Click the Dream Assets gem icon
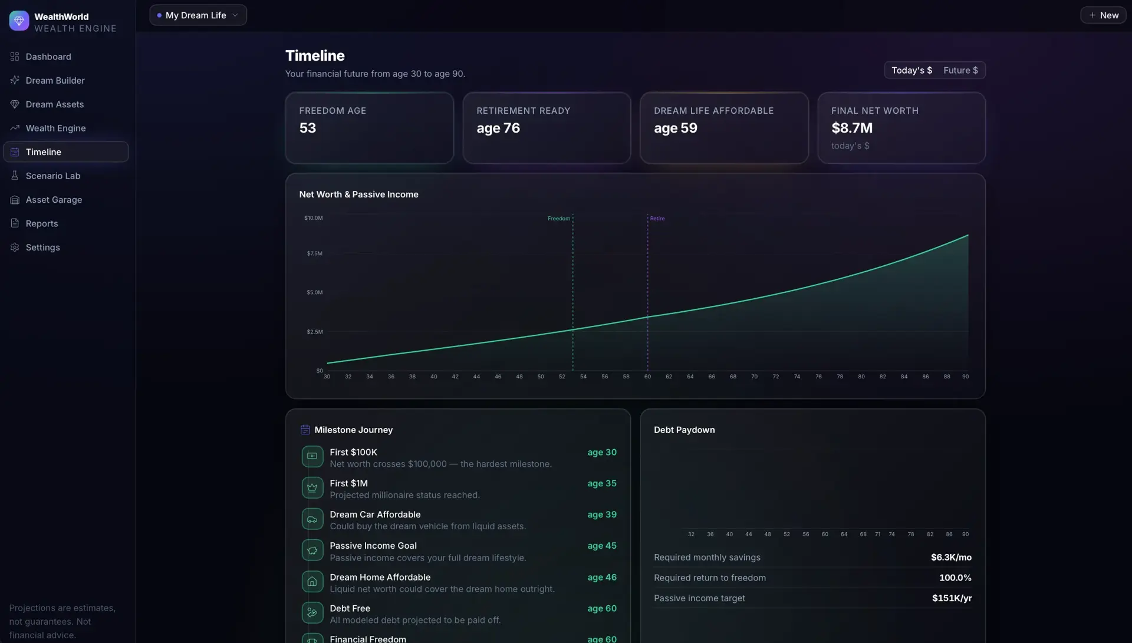1132x643 pixels. (15, 104)
